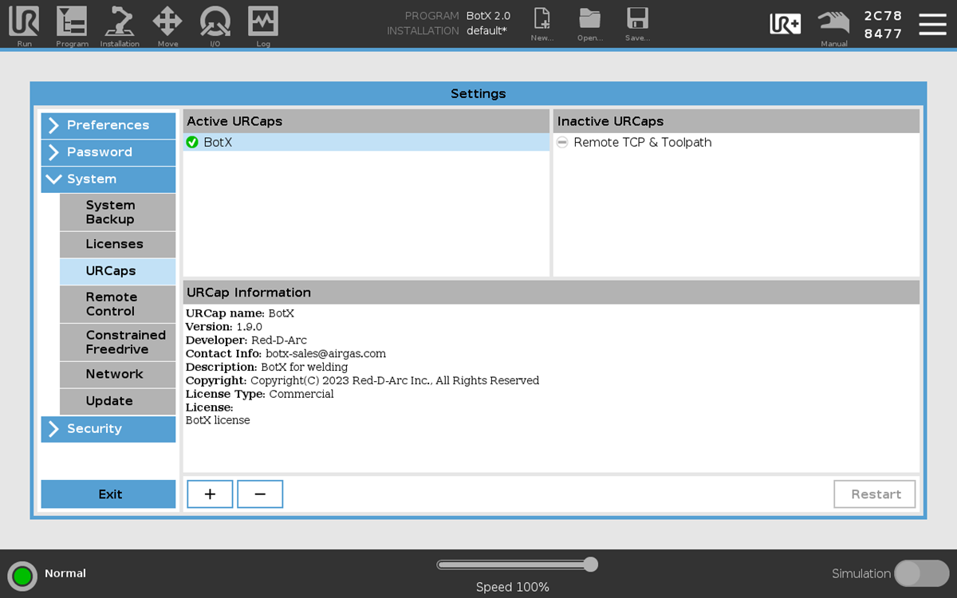
Task: Expand the Password section
Action: click(x=108, y=152)
